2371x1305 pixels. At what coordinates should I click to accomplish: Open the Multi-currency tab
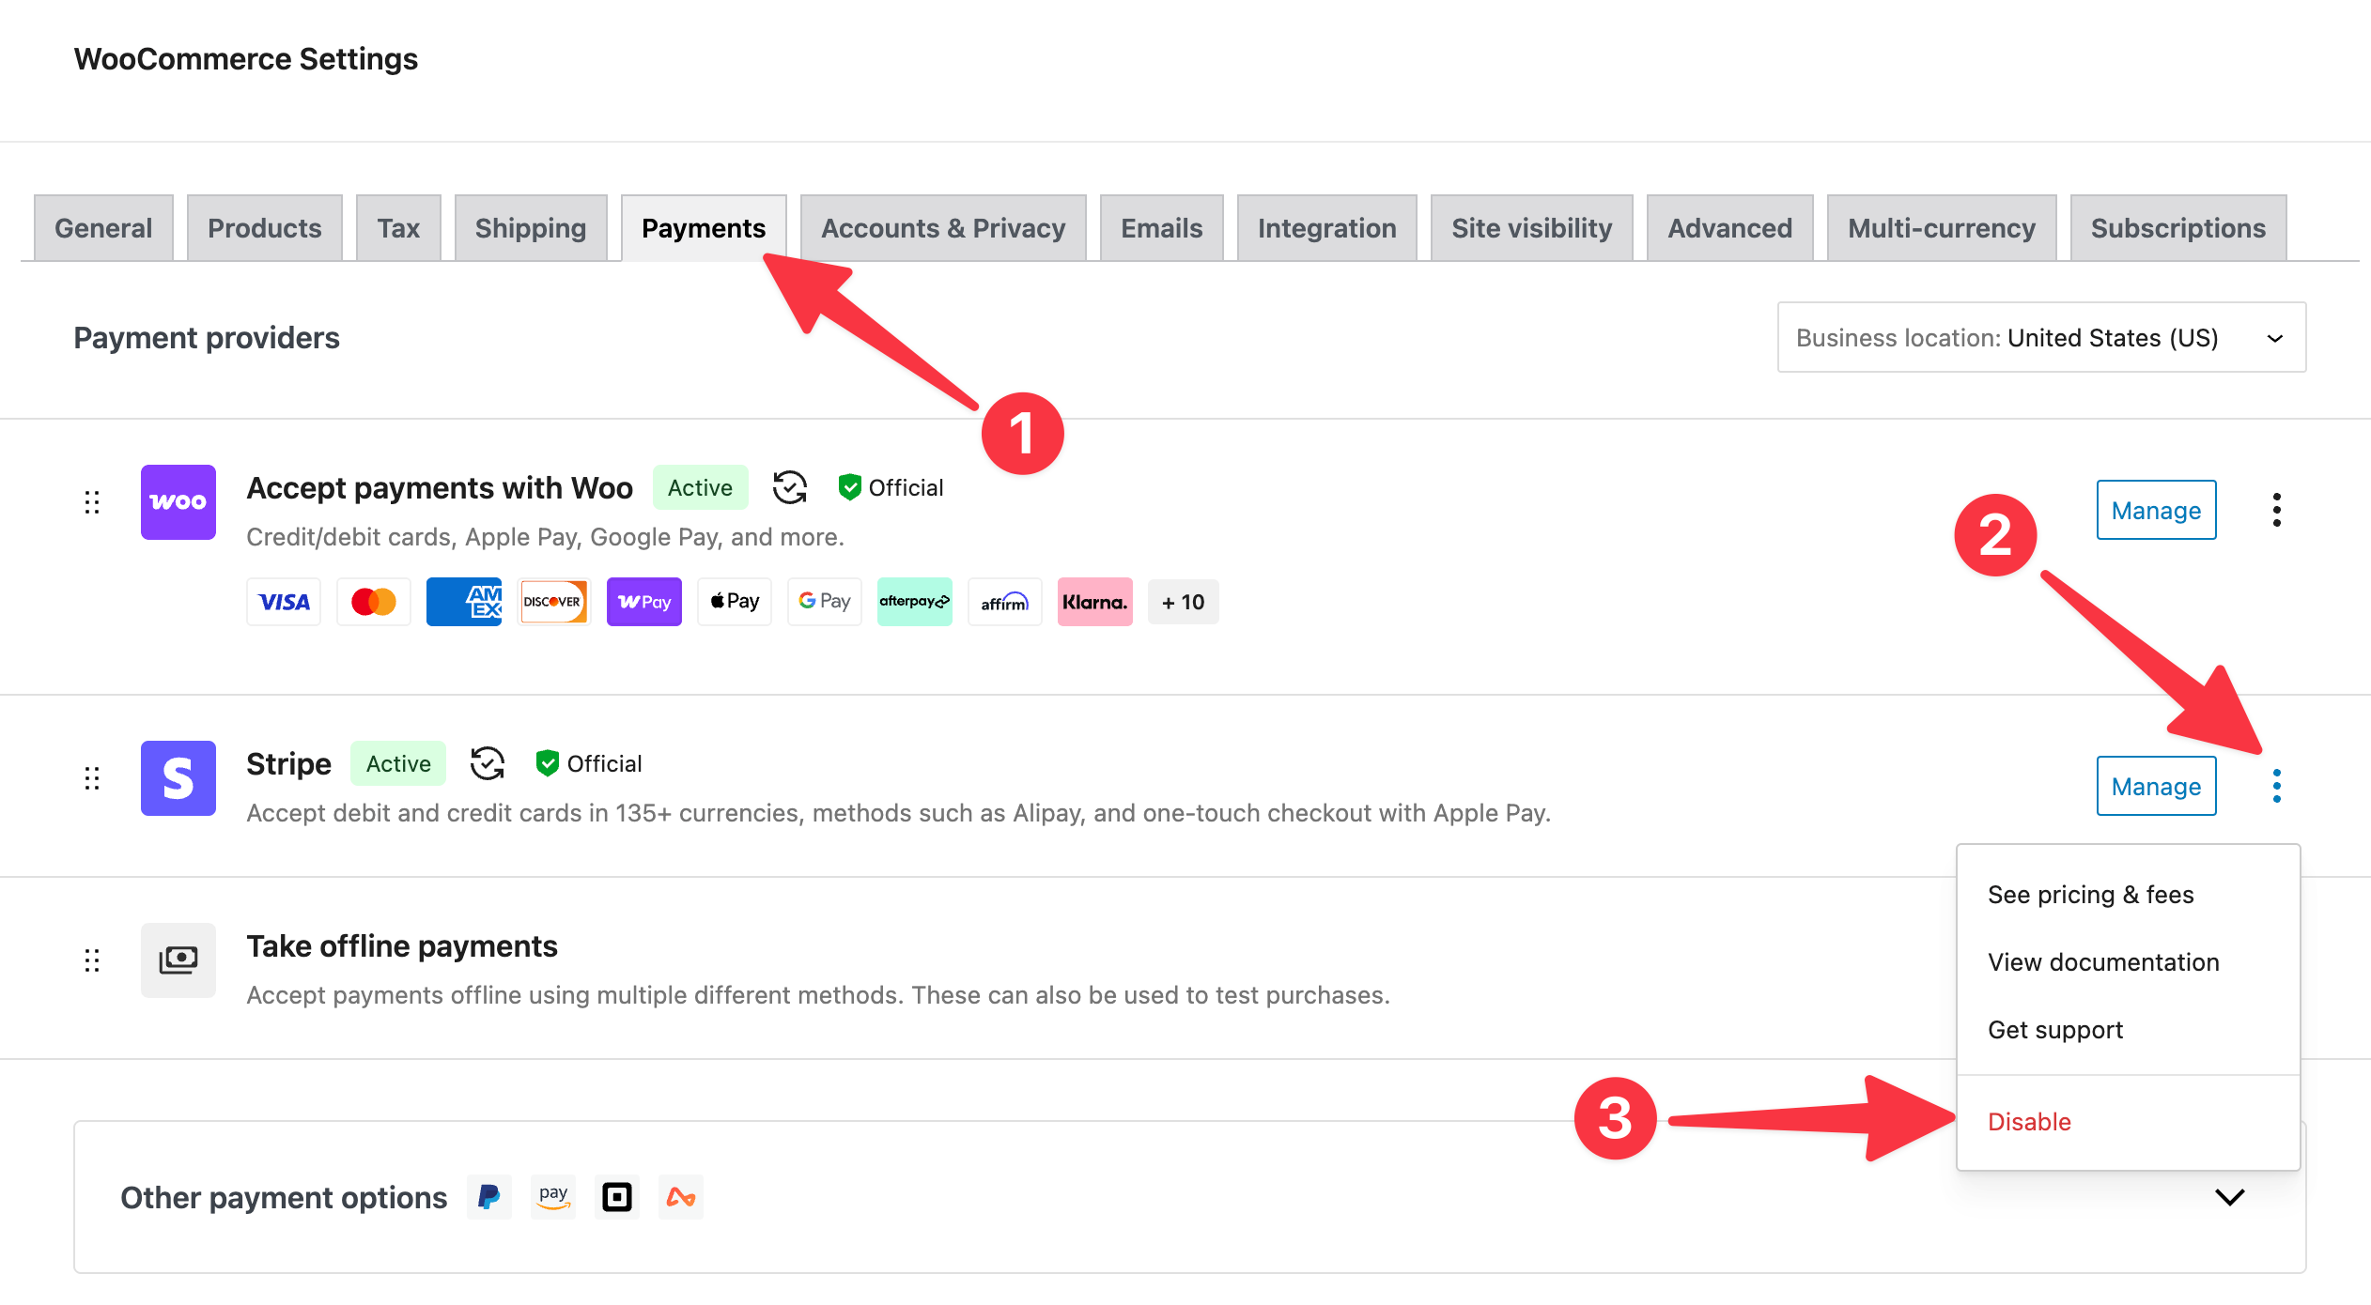(x=1941, y=228)
